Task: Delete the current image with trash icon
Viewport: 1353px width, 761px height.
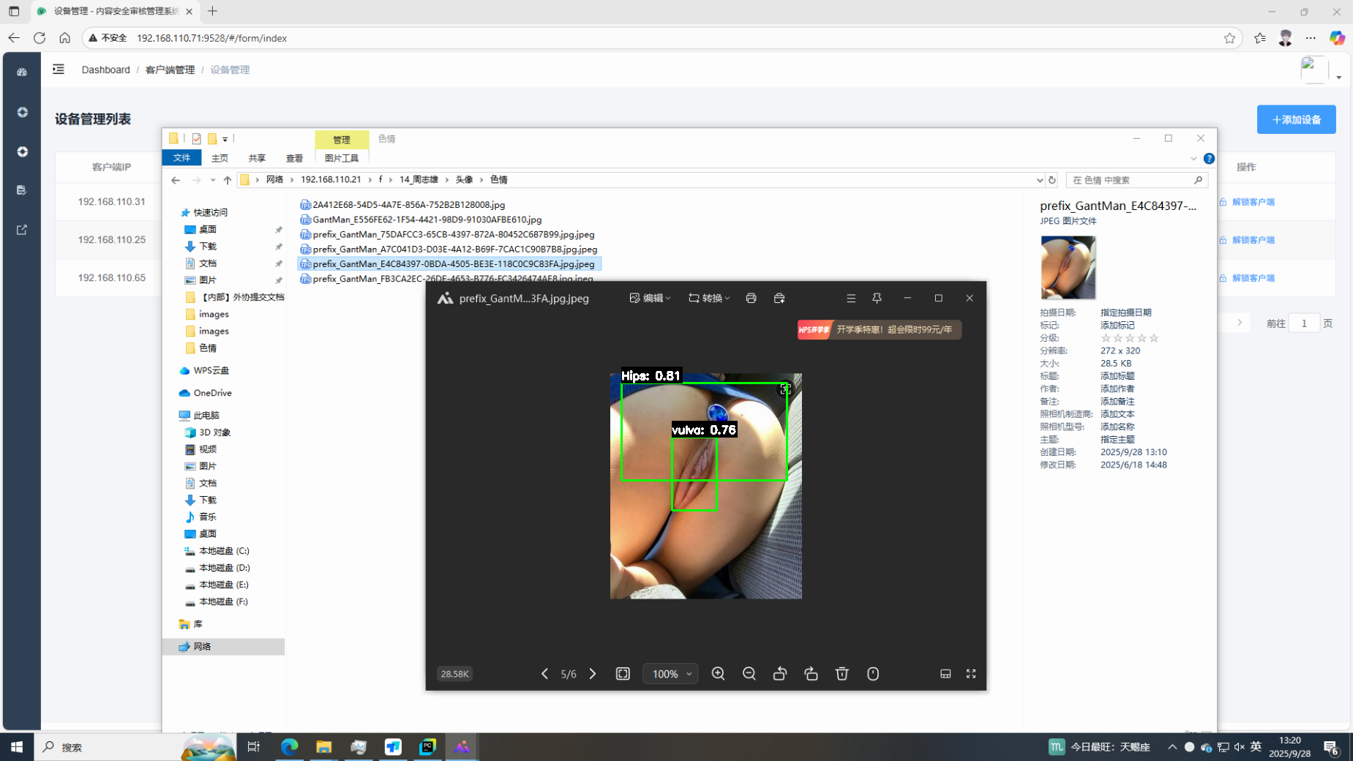Action: [842, 674]
